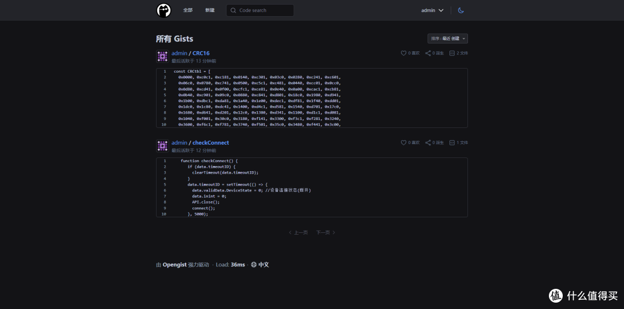Screen dimensions: 624x309
Task: Click checkConnect '0 派生' text
Action: 438,142
